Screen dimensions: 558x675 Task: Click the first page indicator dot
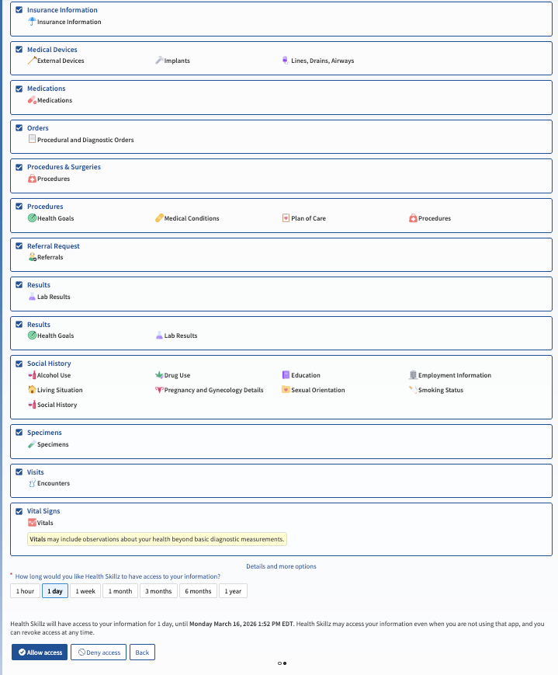[279, 663]
